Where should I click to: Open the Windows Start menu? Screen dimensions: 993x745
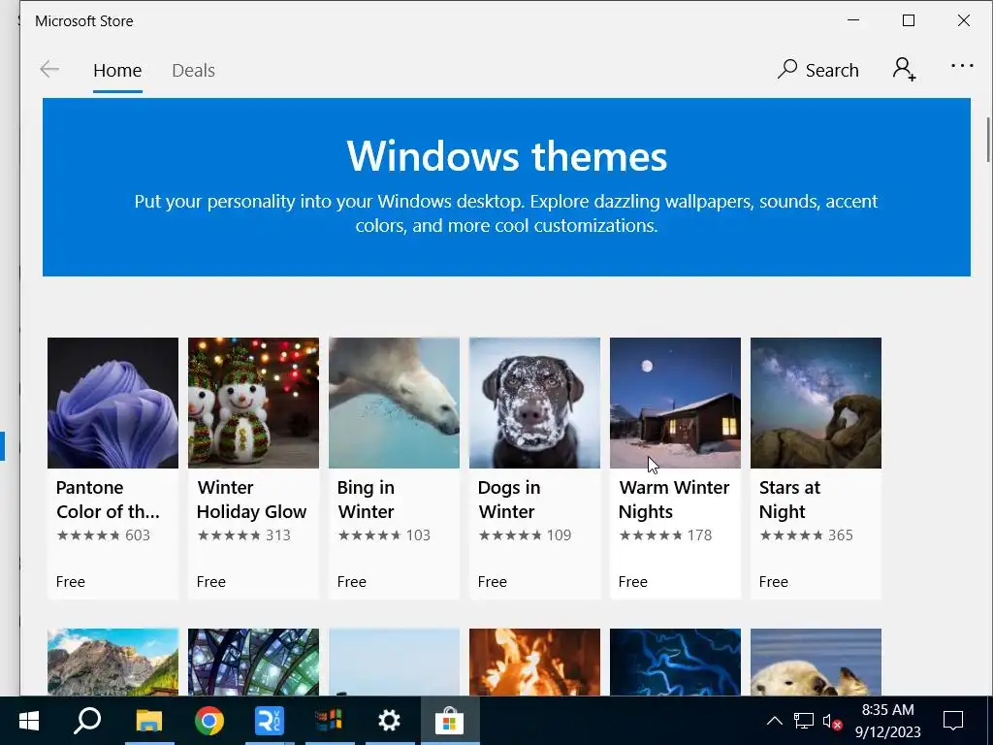(x=28, y=721)
